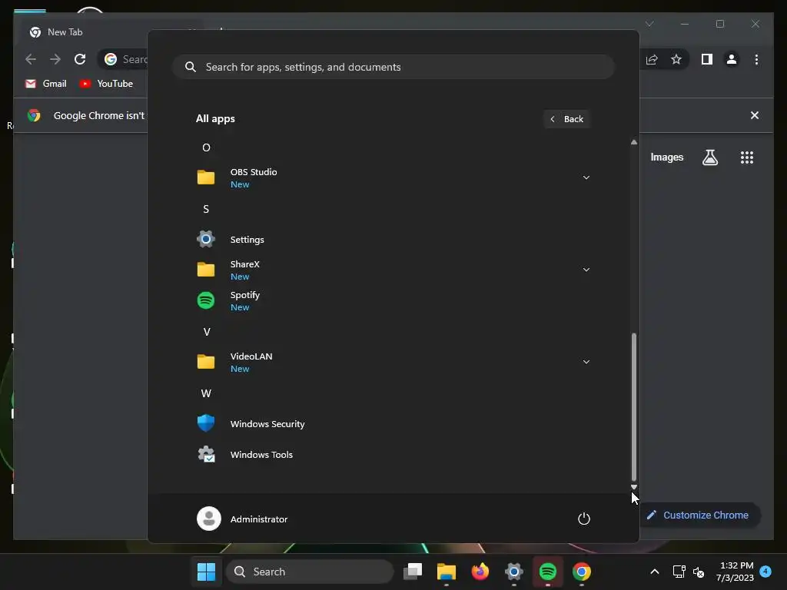
Task: Open the VideoLAN folder entry
Action: point(393,362)
